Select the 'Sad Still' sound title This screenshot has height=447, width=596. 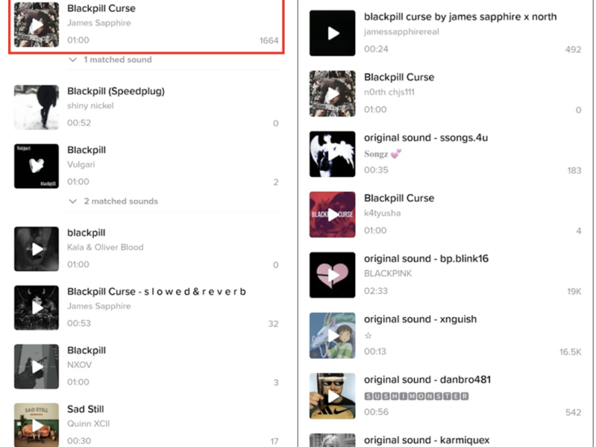click(x=85, y=409)
